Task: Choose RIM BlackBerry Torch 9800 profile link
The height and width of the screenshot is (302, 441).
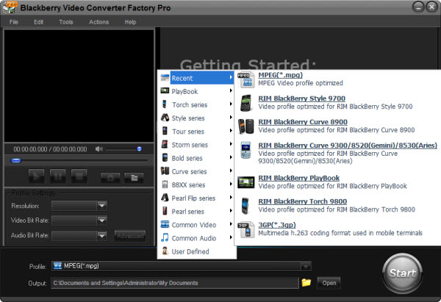Action: point(303,201)
